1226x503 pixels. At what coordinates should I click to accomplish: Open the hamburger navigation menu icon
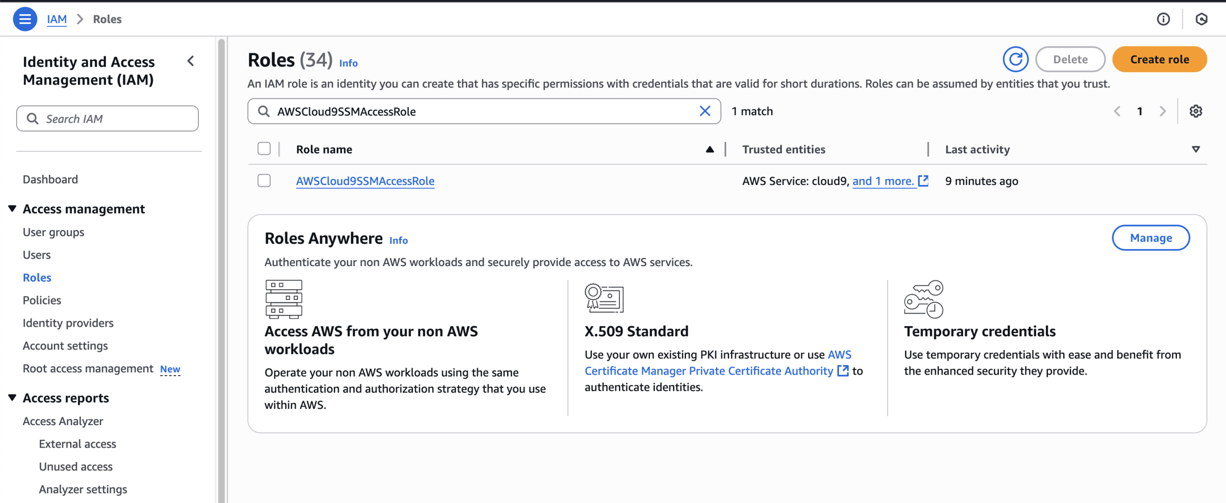pos(25,19)
